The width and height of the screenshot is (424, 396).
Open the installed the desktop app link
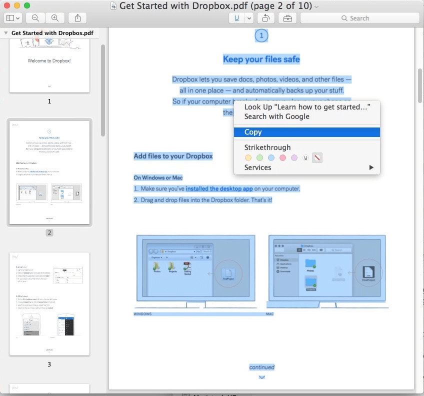(219, 188)
